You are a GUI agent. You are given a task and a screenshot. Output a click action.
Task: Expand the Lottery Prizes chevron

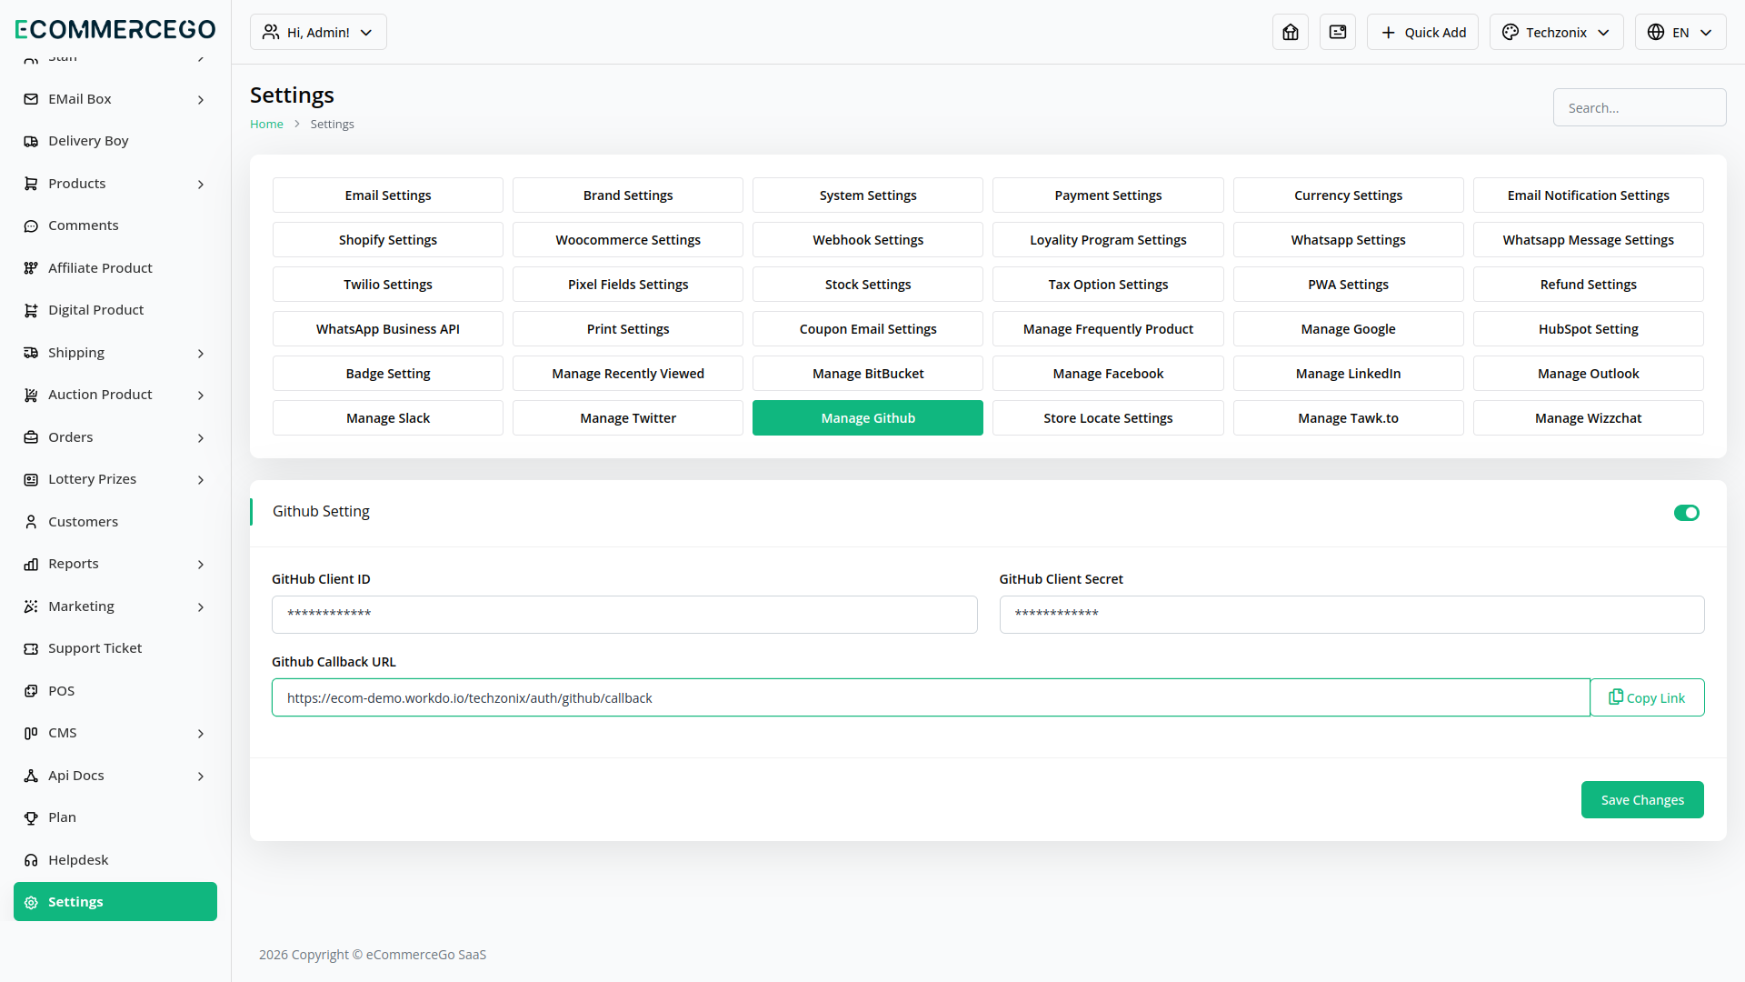(x=201, y=479)
